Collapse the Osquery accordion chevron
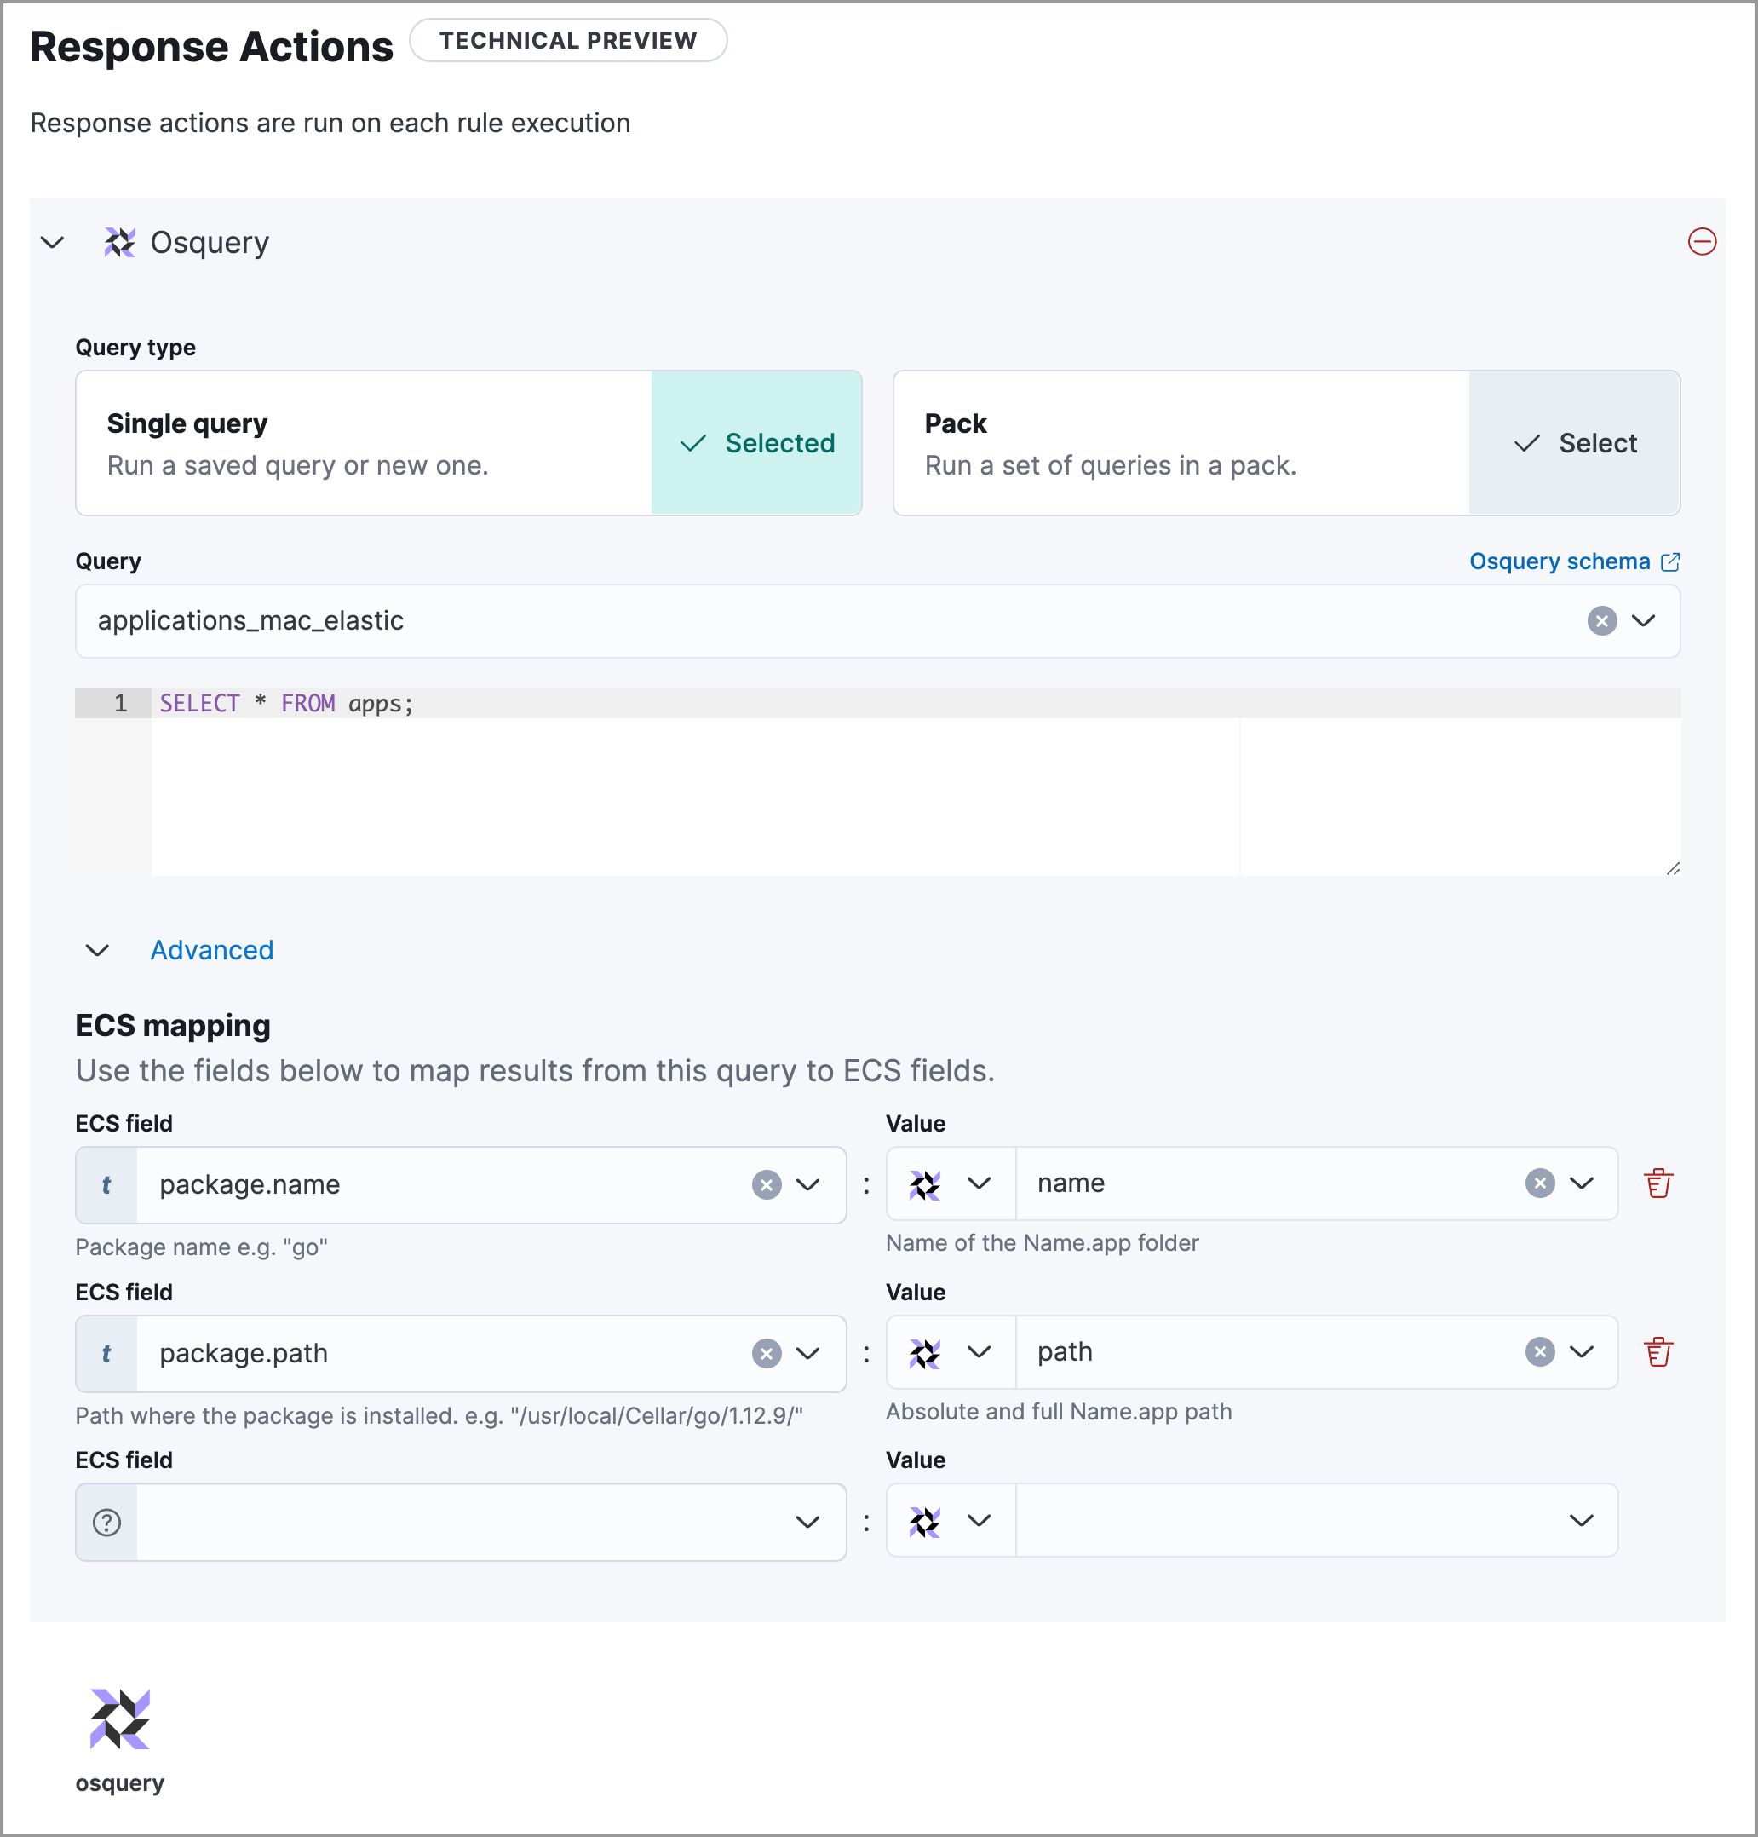Image resolution: width=1758 pixels, height=1837 pixels. (x=53, y=243)
